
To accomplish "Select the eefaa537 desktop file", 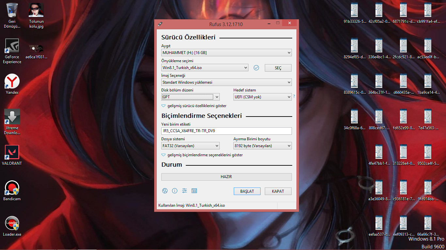I will click(379, 226).
